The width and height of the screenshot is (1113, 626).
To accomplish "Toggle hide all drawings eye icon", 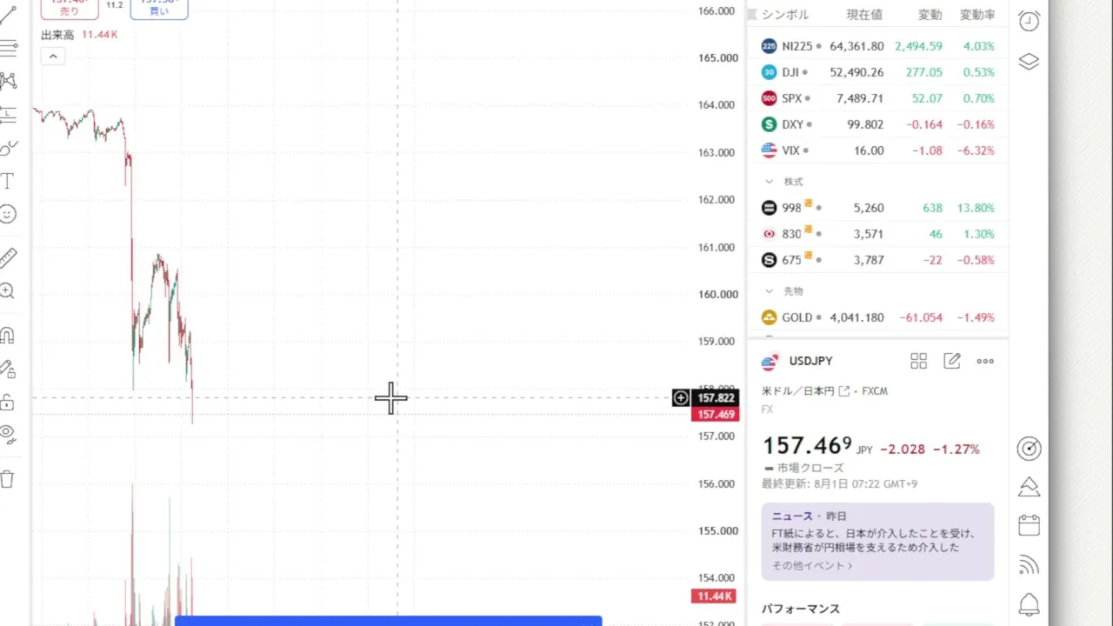I will tap(8, 434).
